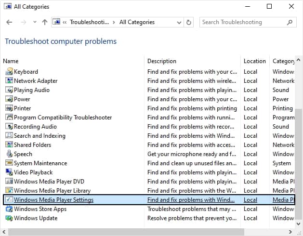The width and height of the screenshot is (303, 236).
Task: Run the Printer troubleshooter
Action: click(x=22, y=108)
